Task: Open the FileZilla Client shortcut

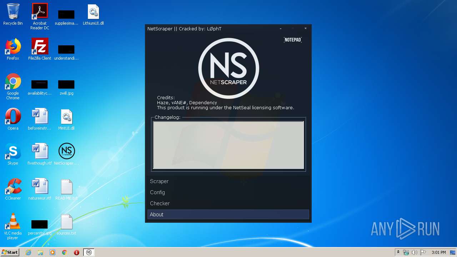Action: [x=40, y=49]
